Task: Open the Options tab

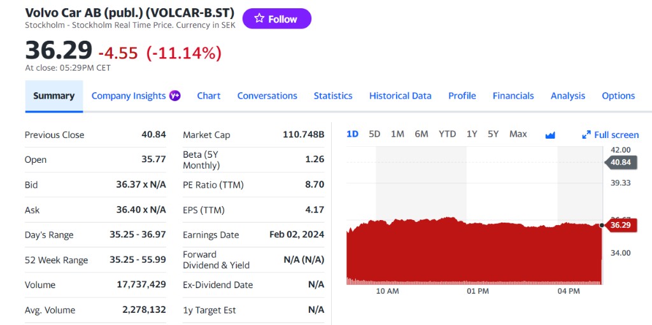Action: [618, 95]
